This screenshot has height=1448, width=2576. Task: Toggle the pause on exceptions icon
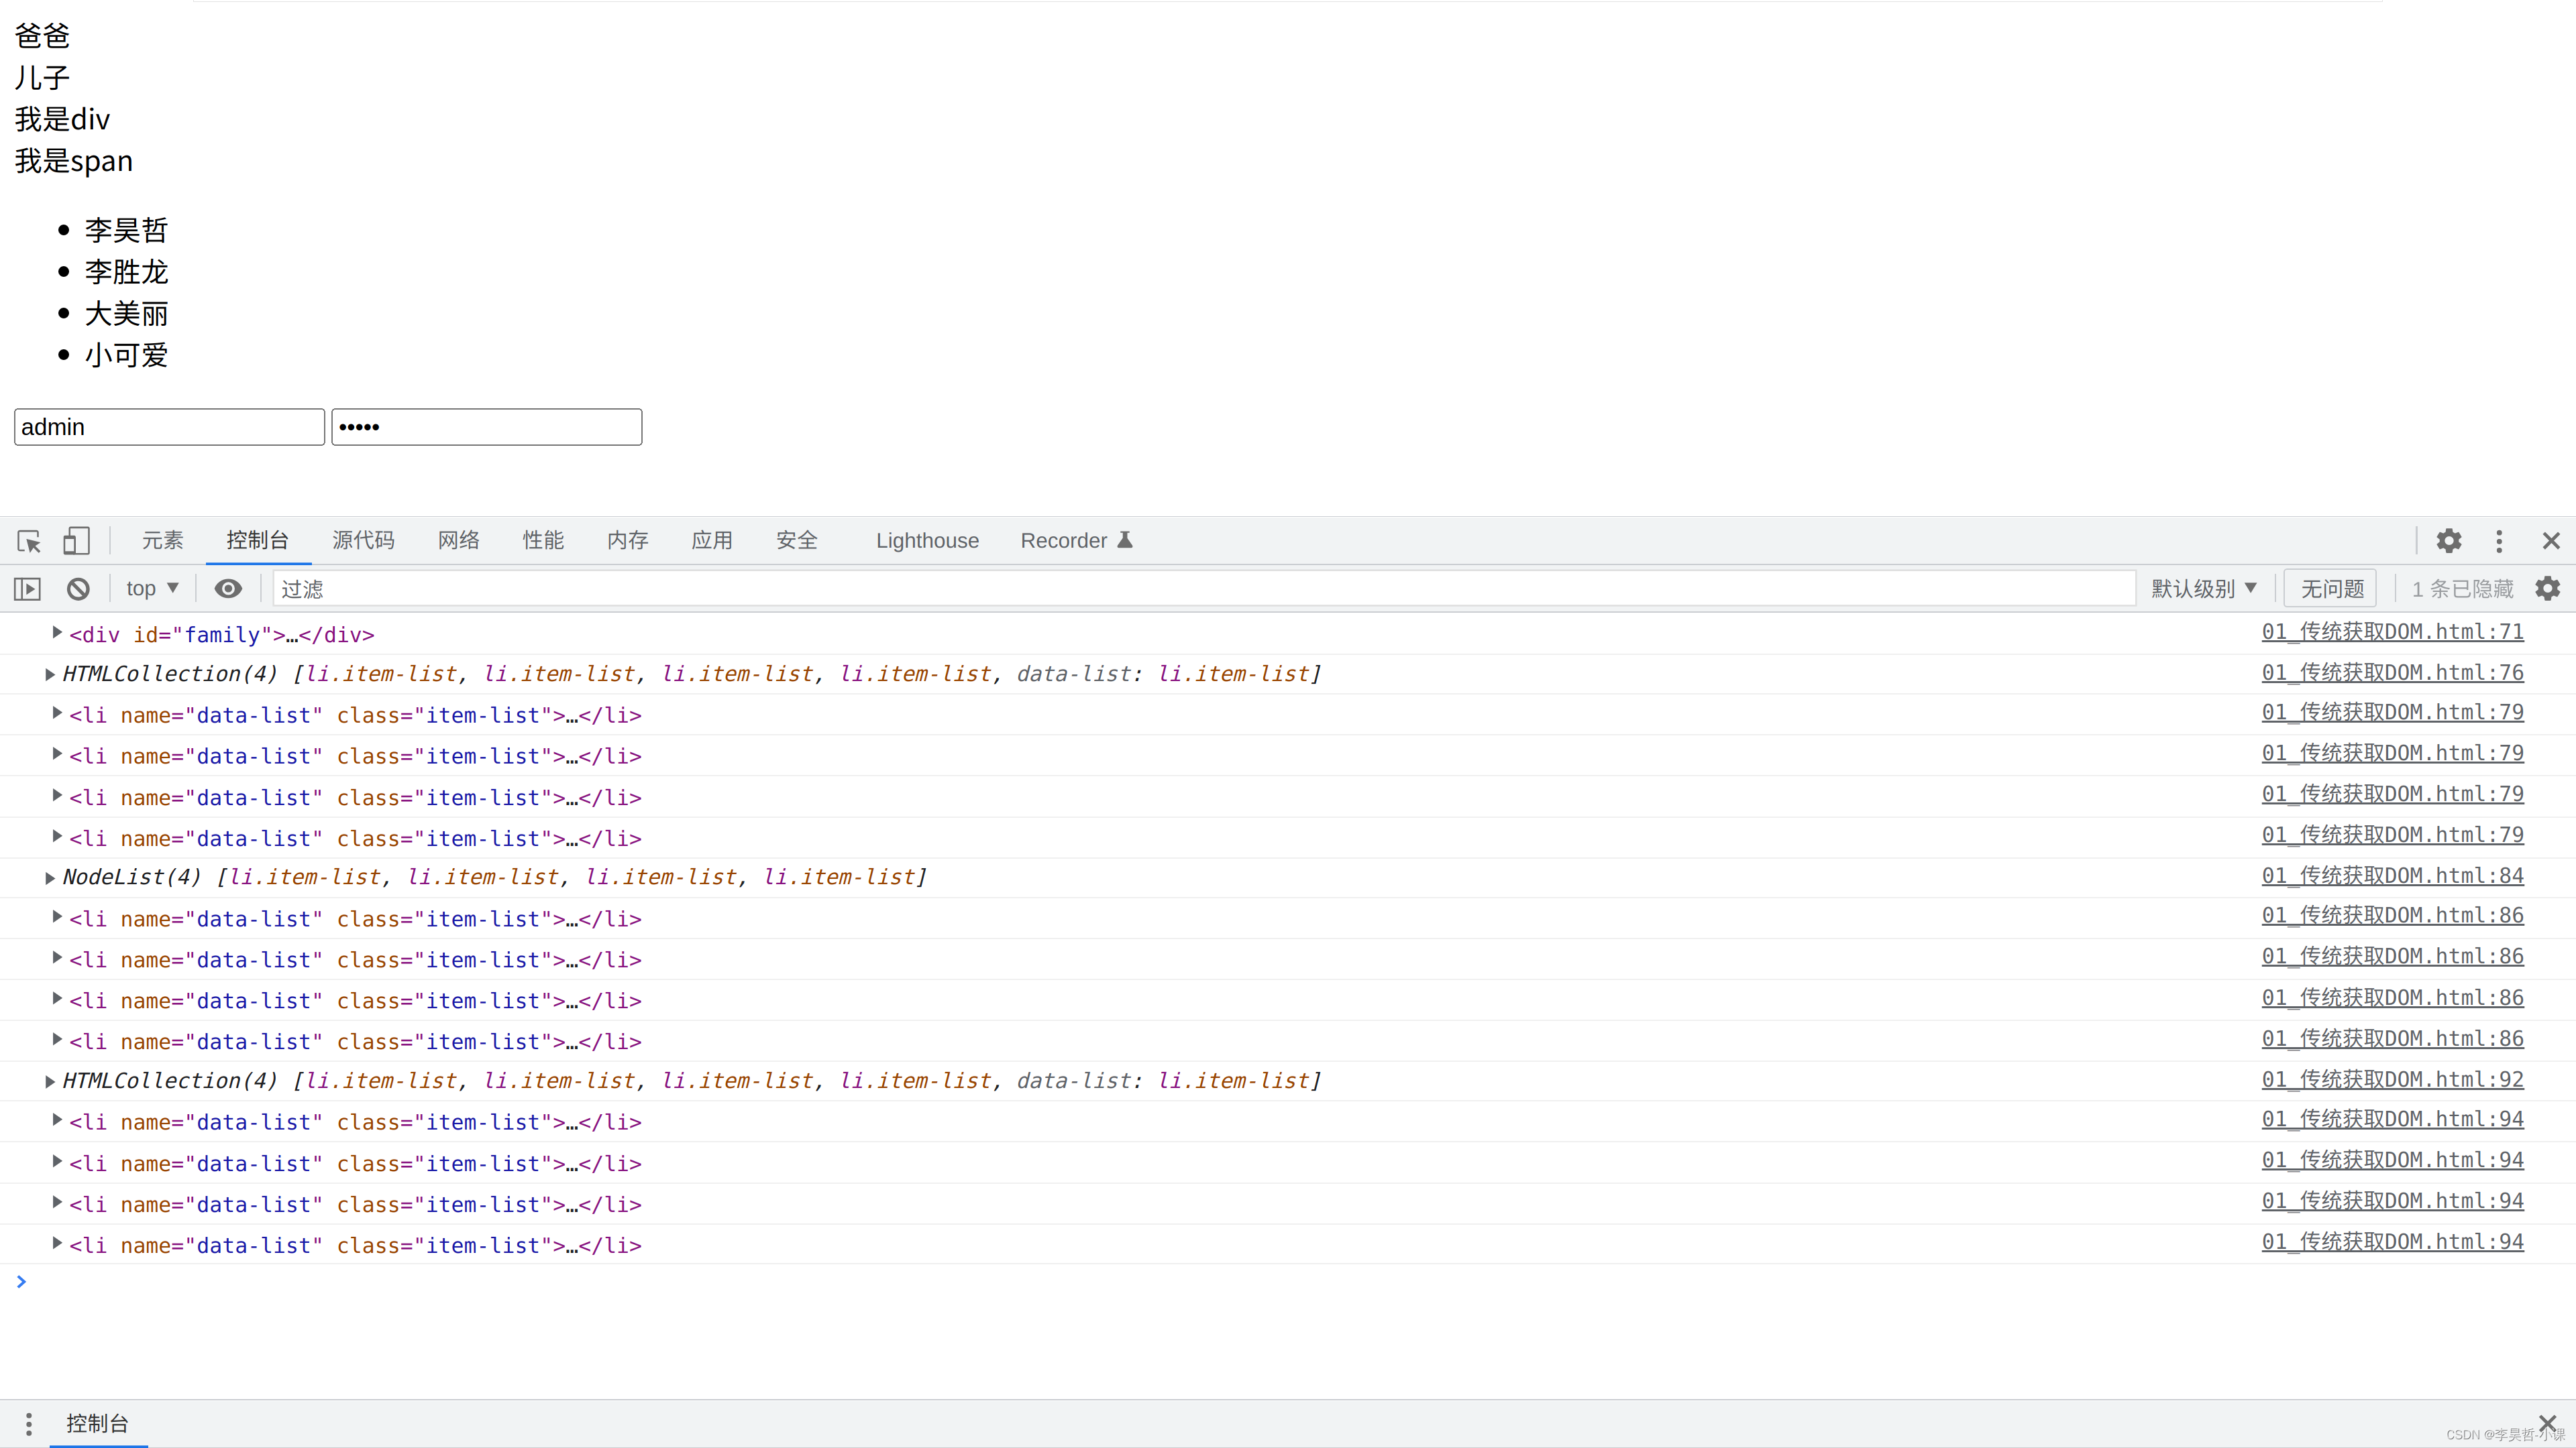point(27,589)
